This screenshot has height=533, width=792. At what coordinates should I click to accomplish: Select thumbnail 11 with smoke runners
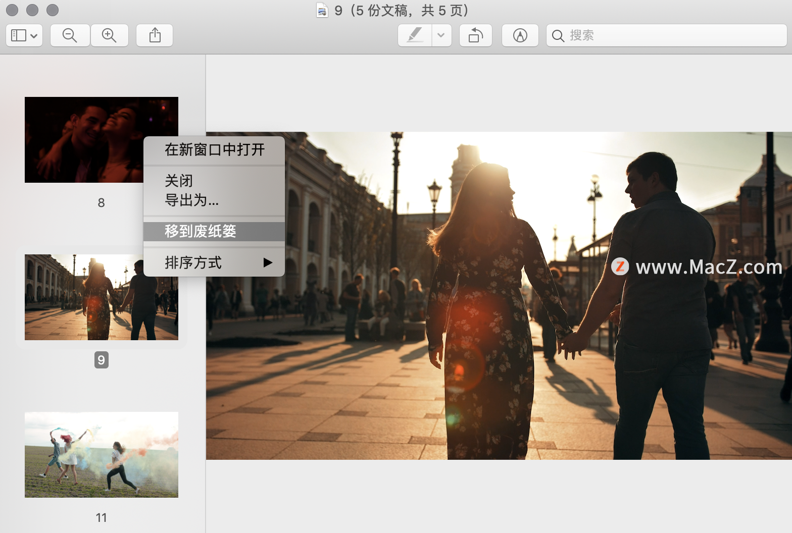101,455
